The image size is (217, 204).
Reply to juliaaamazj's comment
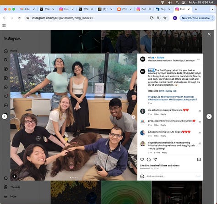163,136
